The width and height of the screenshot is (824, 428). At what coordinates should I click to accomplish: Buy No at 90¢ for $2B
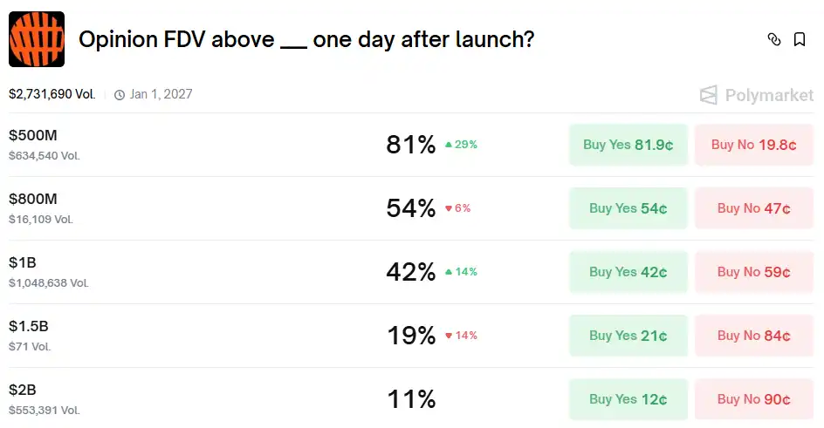753,399
